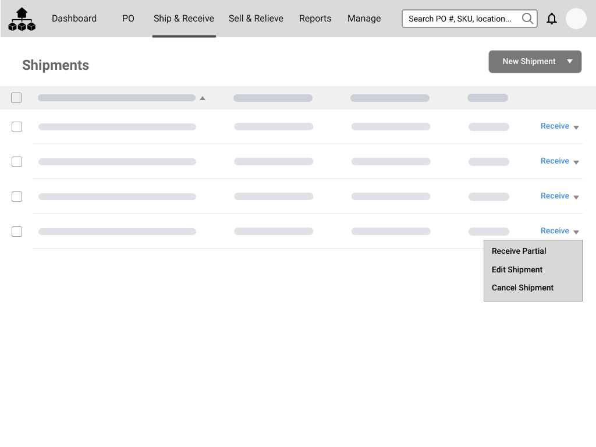Open the Sell & Relieve tab
The image size is (596, 447).
coord(256,19)
